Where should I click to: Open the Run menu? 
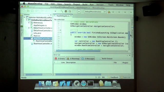coord(92,5)
